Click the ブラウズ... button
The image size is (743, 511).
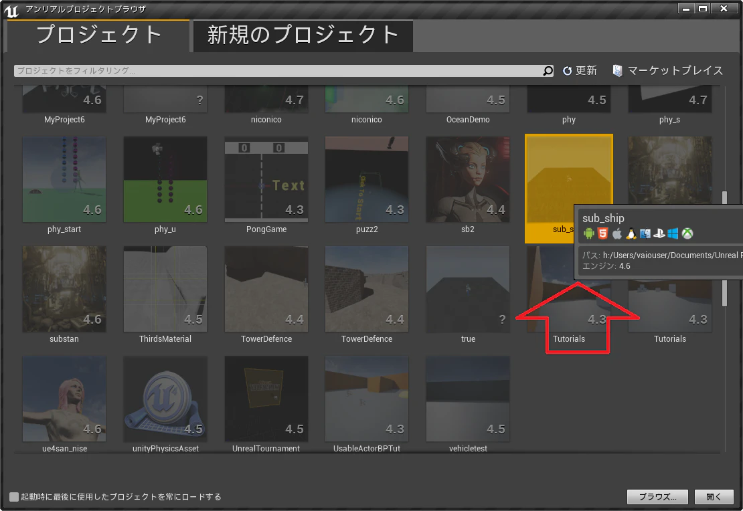pos(658,497)
